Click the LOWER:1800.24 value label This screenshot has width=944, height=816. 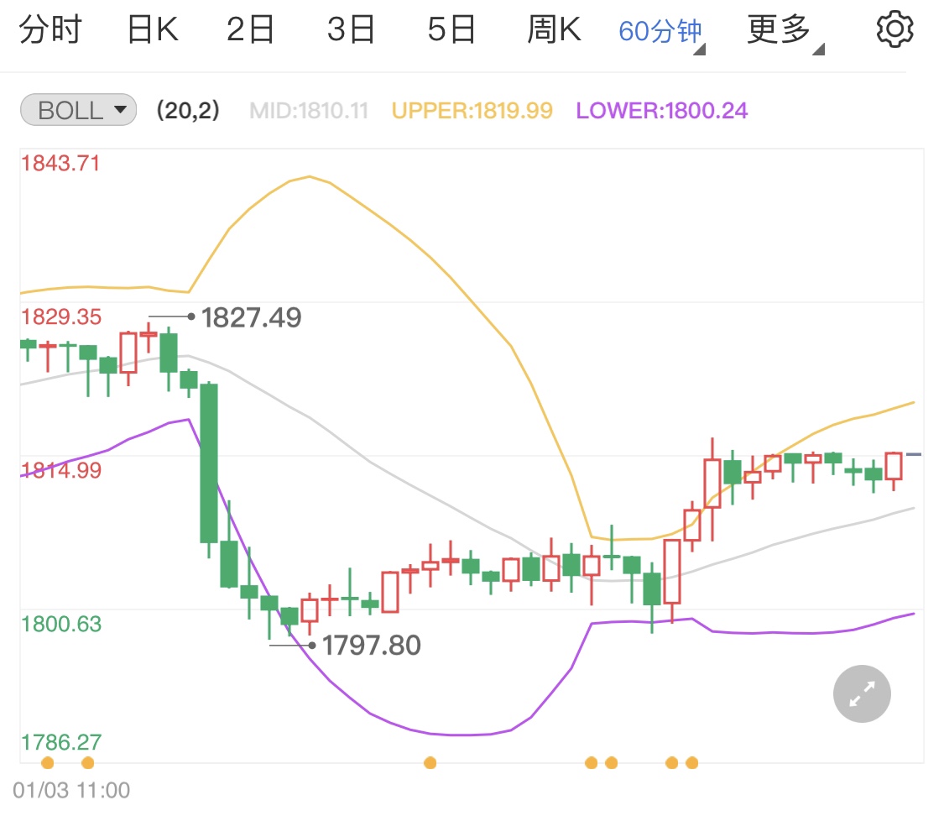pyautogui.click(x=662, y=111)
